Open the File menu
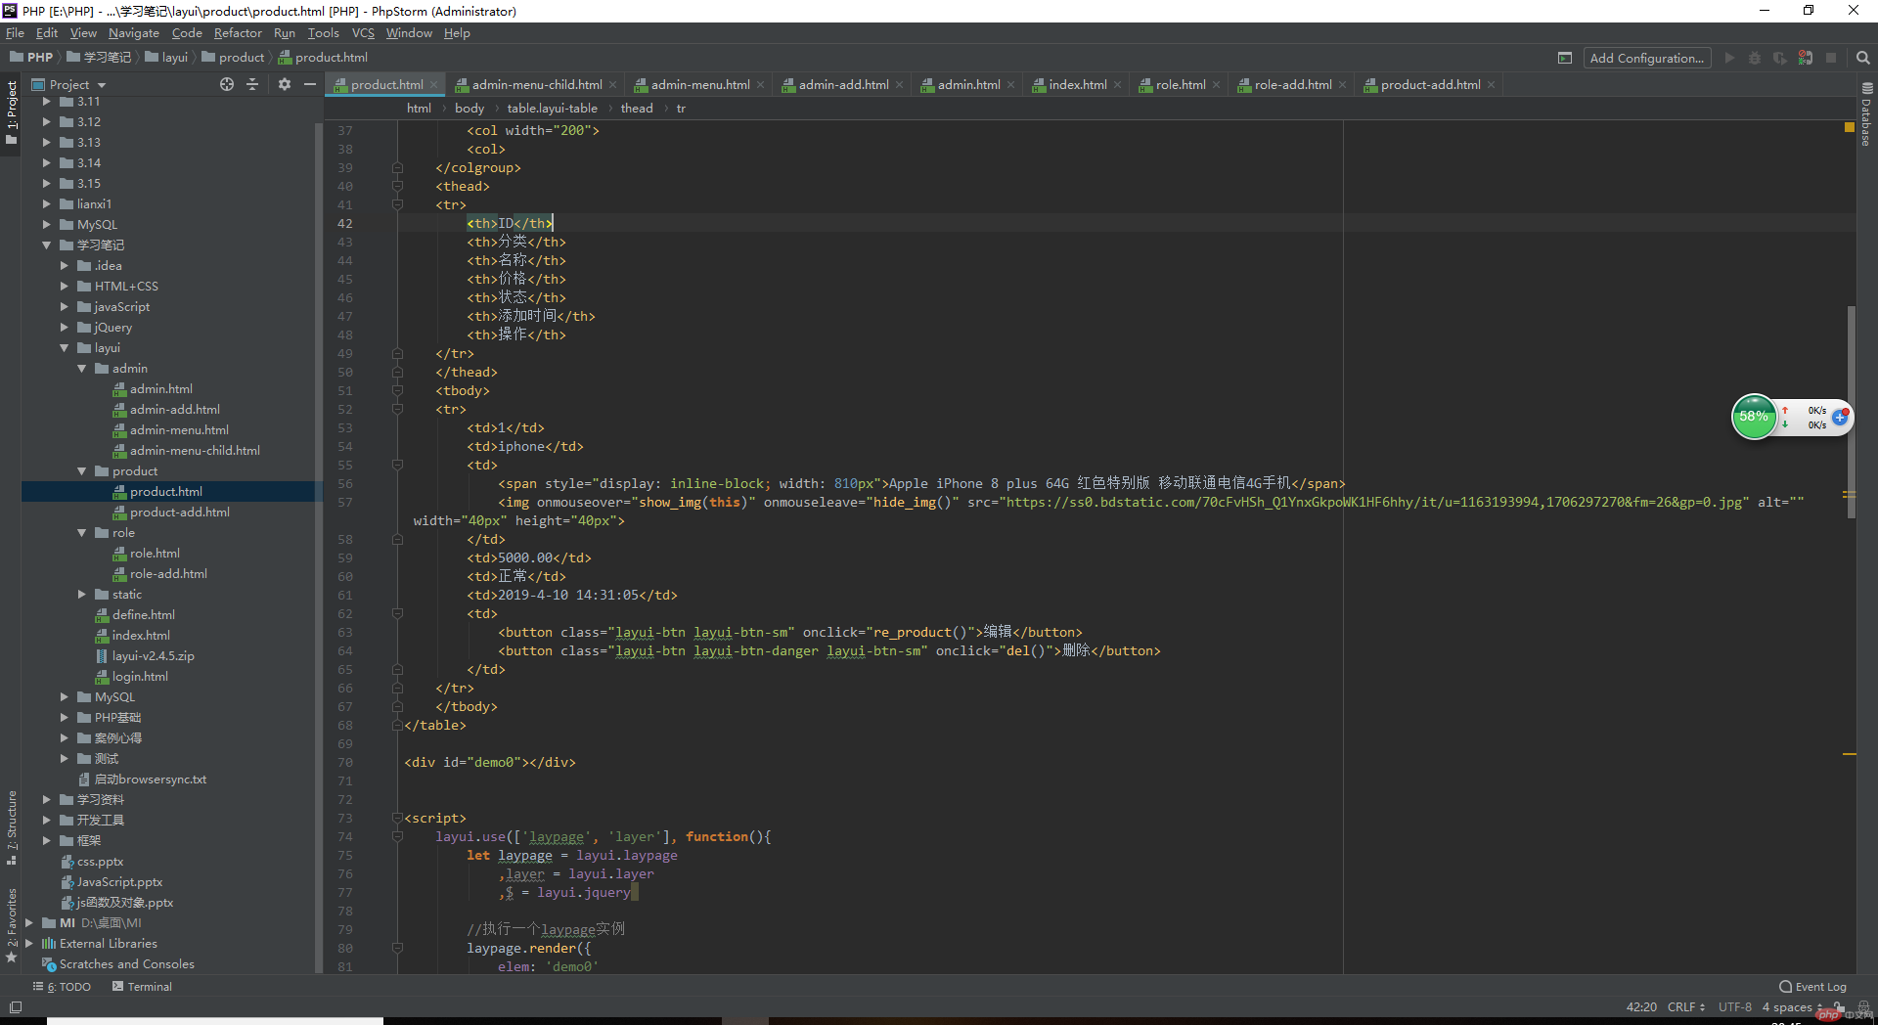The width and height of the screenshot is (1878, 1025). pyautogui.click(x=15, y=33)
